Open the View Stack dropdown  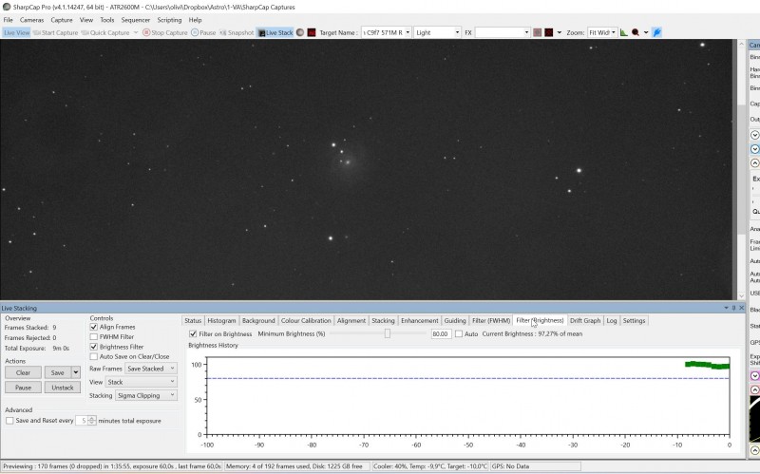[141, 382]
